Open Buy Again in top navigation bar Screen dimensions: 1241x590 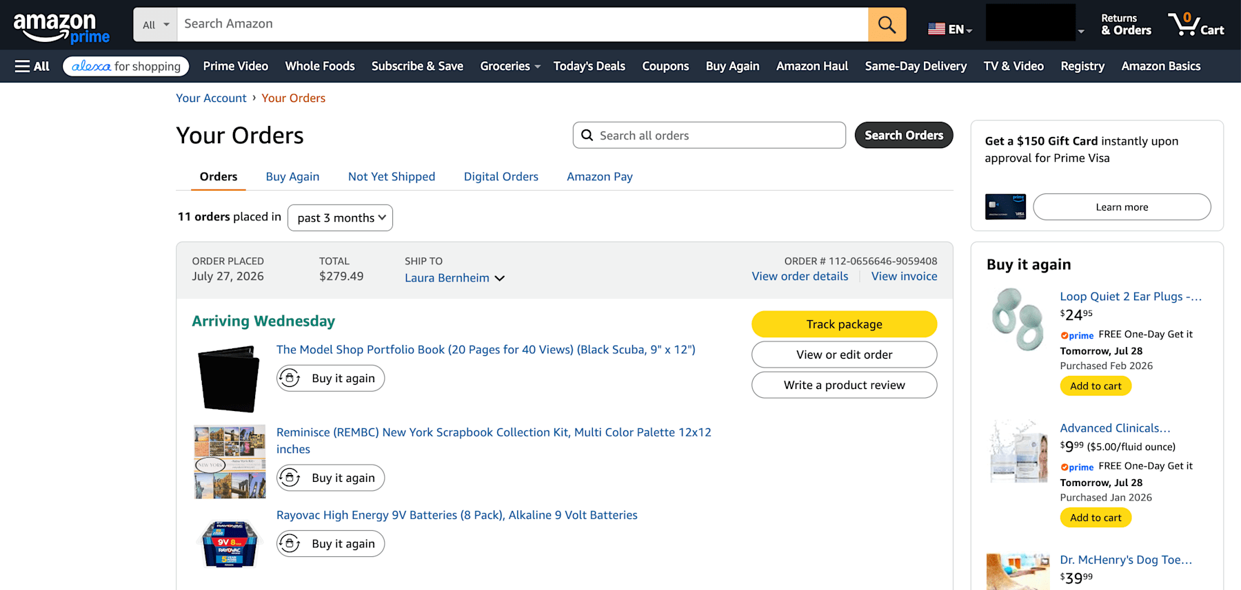coord(732,66)
